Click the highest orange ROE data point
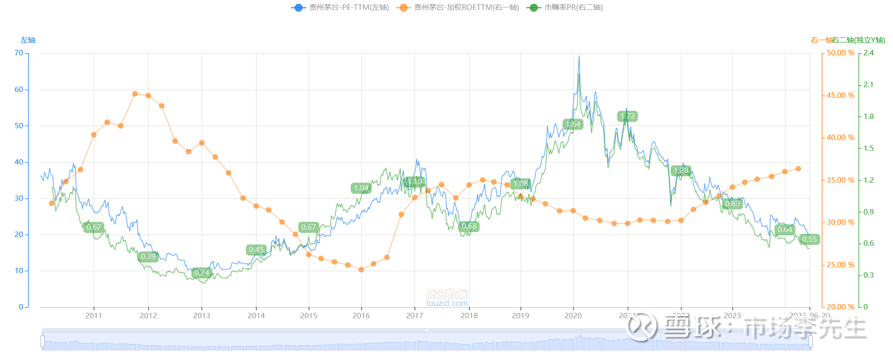Viewport: 893px width, 355px height. click(x=135, y=94)
